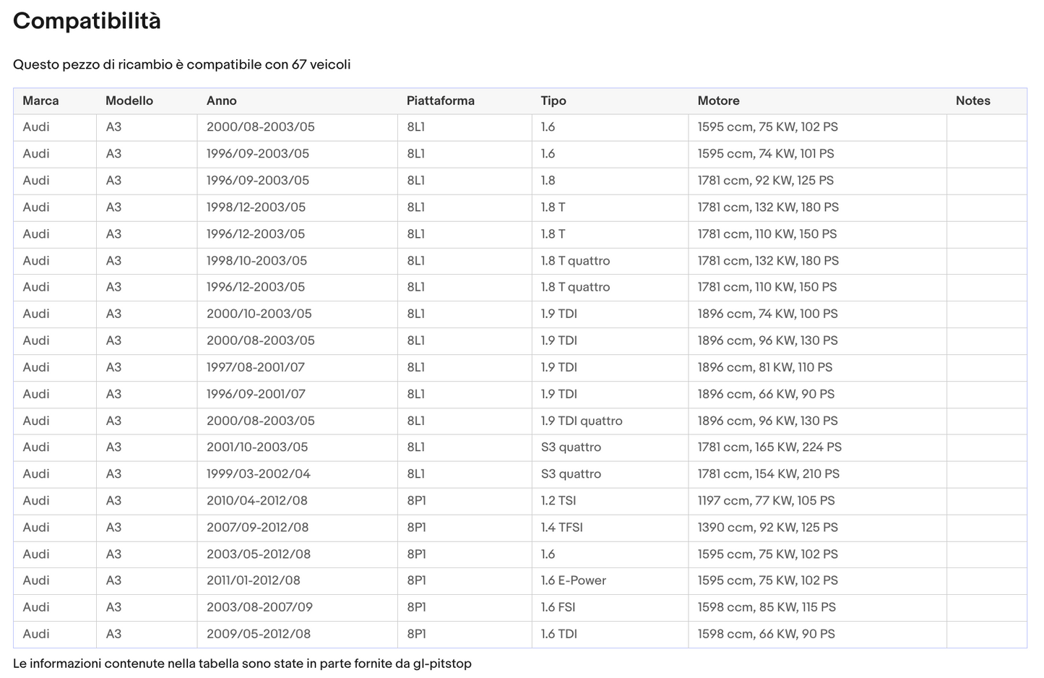This screenshot has height=678, width=1044.
Task: Select the 1.6 FSI type cell
Action: (x=610, y=607)
